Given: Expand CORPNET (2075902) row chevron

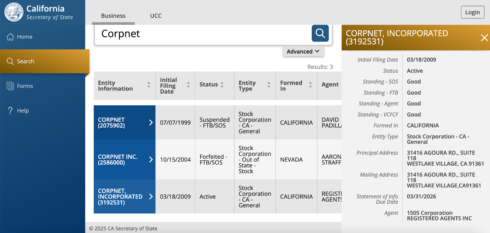Looking at the screenshot, I should 151,122.
